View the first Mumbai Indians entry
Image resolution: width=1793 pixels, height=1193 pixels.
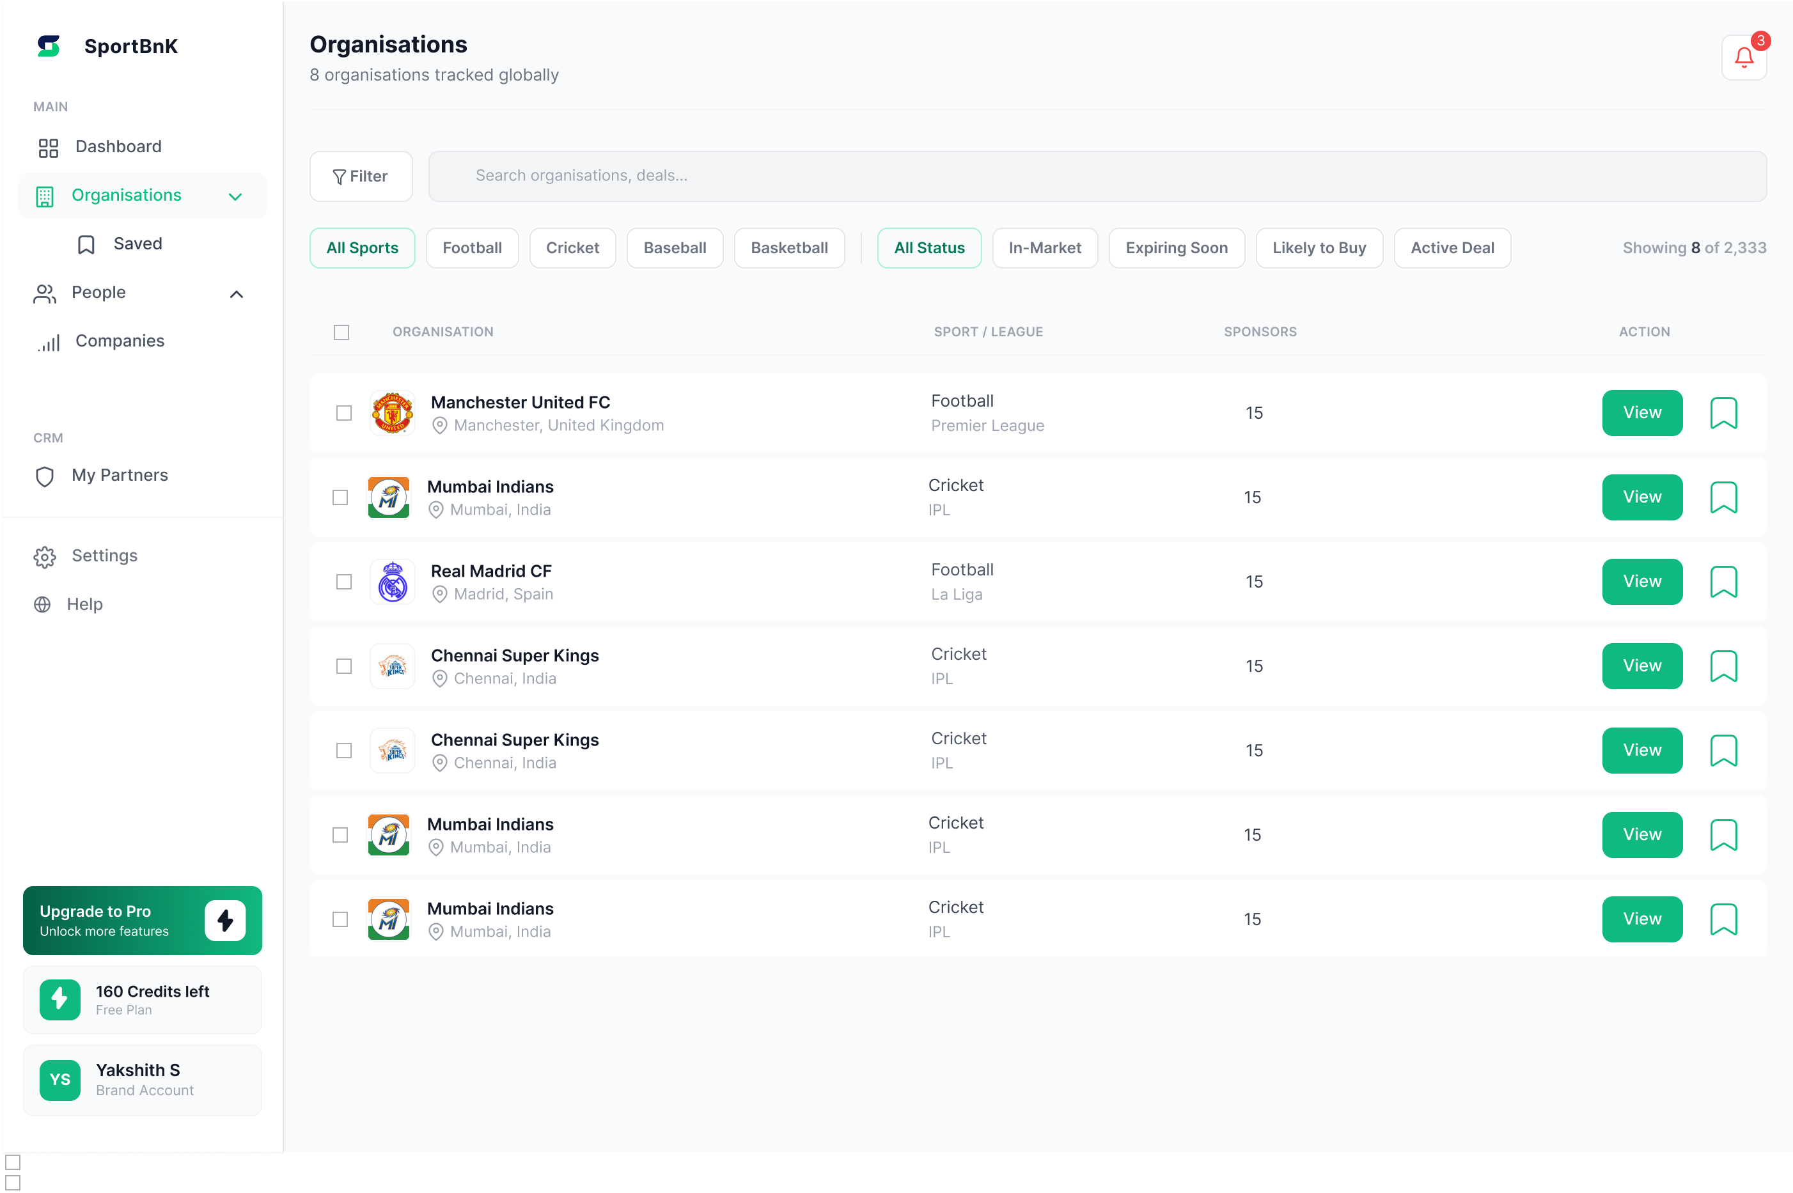pyautogui.click(x=1641, y=497)
